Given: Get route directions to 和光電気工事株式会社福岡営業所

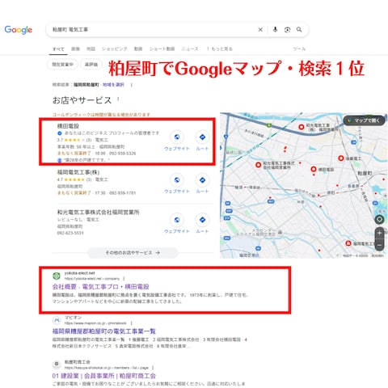Looking at the screenshot, I should (202, 220).
